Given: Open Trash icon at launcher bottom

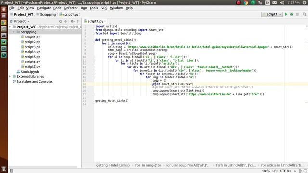Looking at the screenshot, I should tap(4, 169).
